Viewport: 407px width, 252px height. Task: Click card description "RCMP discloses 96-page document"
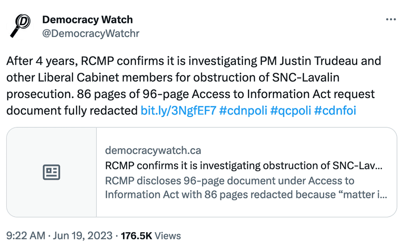(x=230, y=181)
